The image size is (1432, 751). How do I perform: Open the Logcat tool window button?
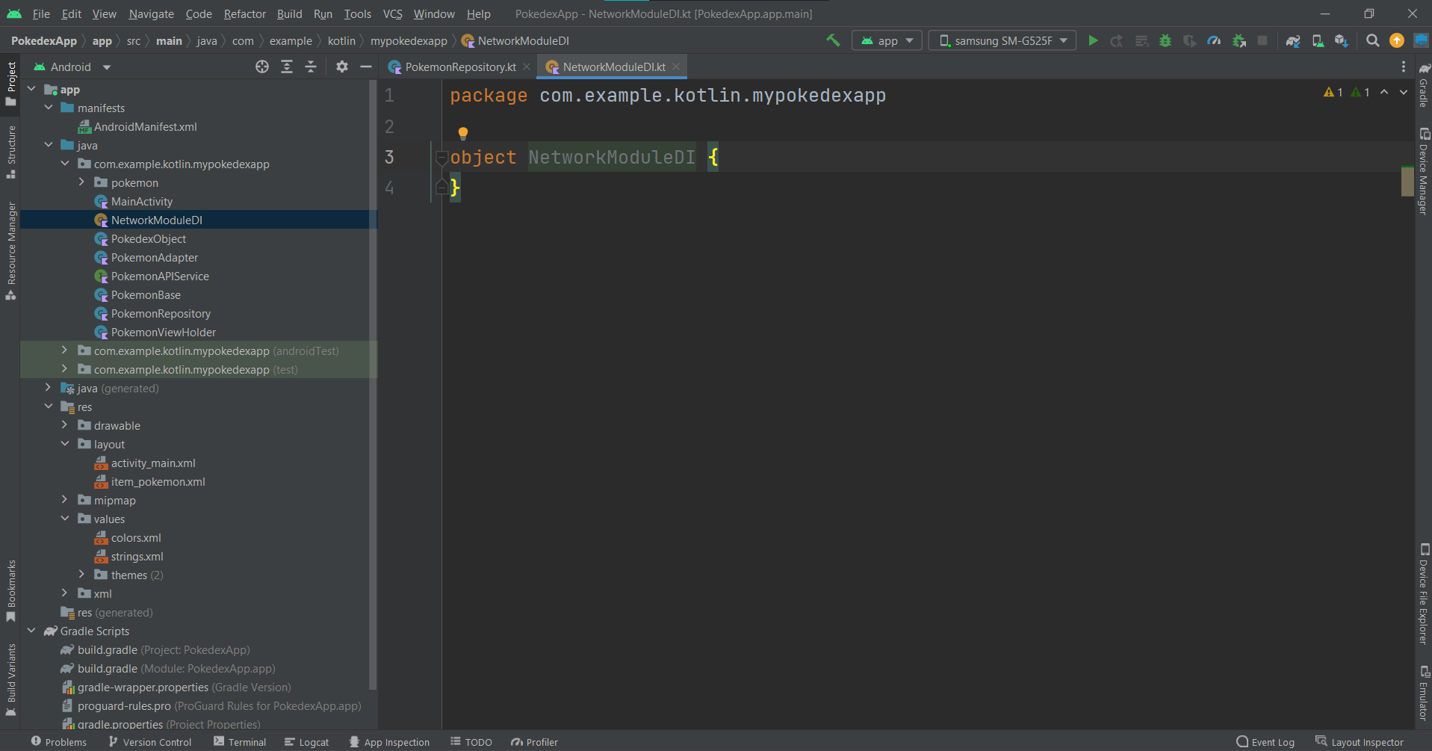(307, 742)
